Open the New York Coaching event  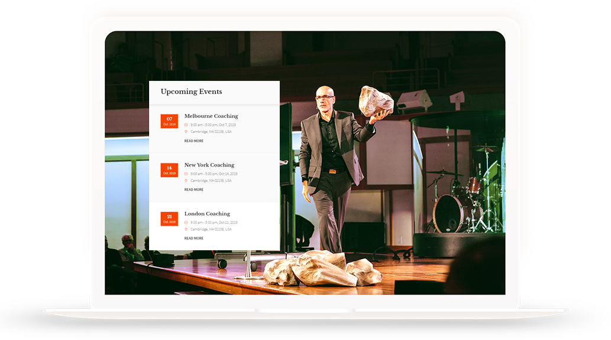click(x=209, y=165)
